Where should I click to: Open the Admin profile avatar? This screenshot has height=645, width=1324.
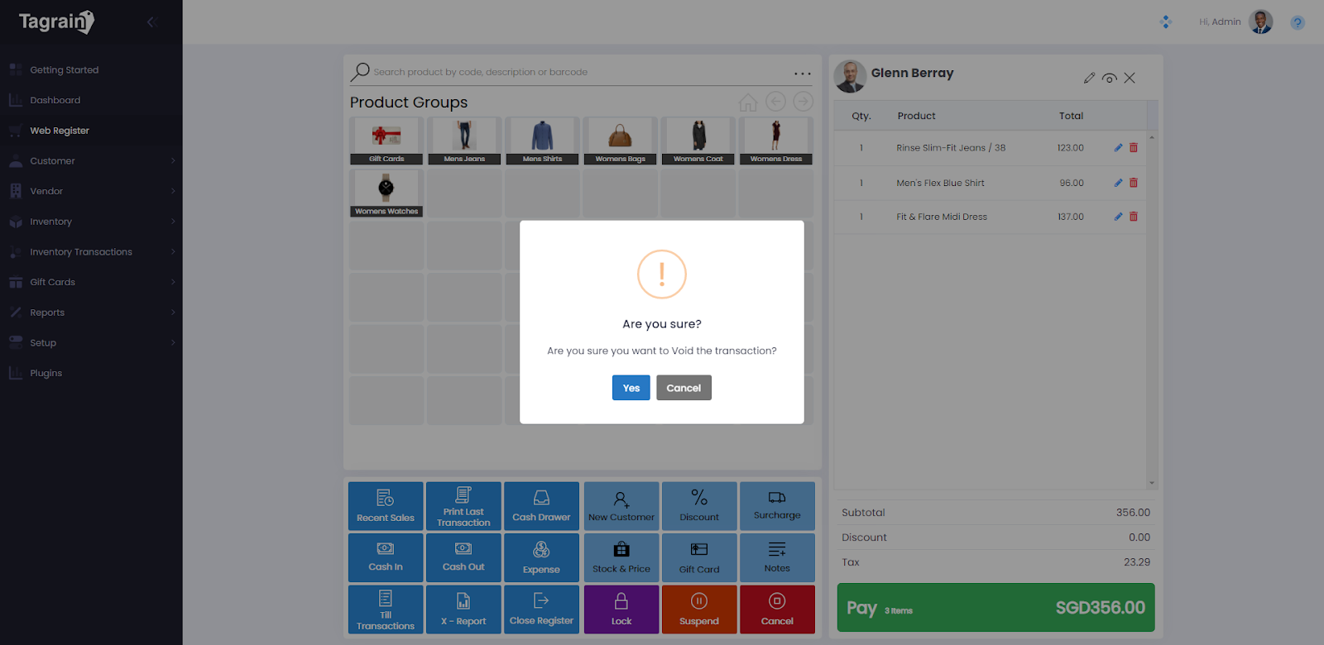click(x=1261, y=21)
